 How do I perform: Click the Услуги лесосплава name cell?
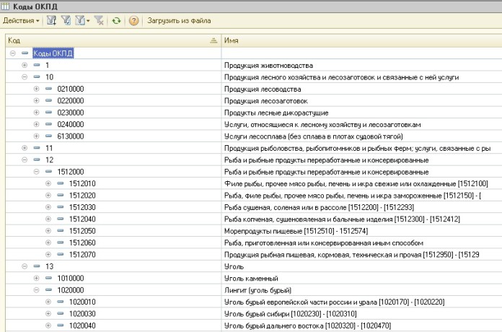point(362,136)
